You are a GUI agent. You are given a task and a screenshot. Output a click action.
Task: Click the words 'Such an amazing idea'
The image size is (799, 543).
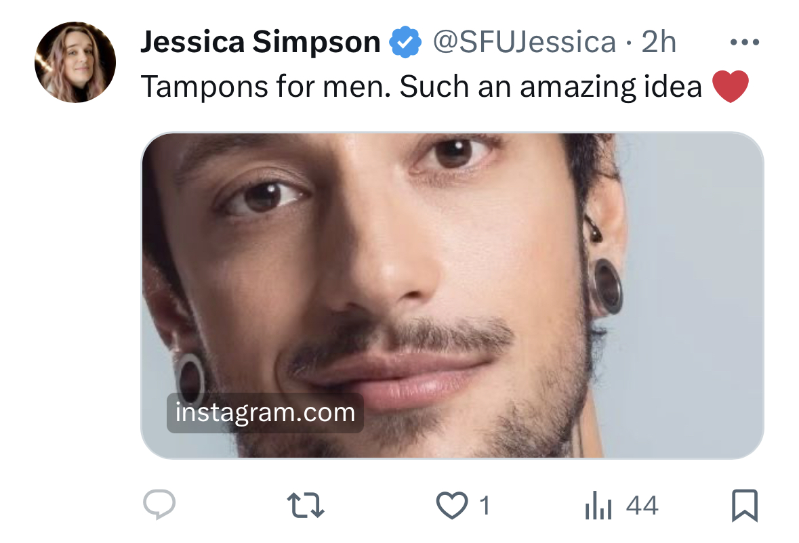(551, 87)
